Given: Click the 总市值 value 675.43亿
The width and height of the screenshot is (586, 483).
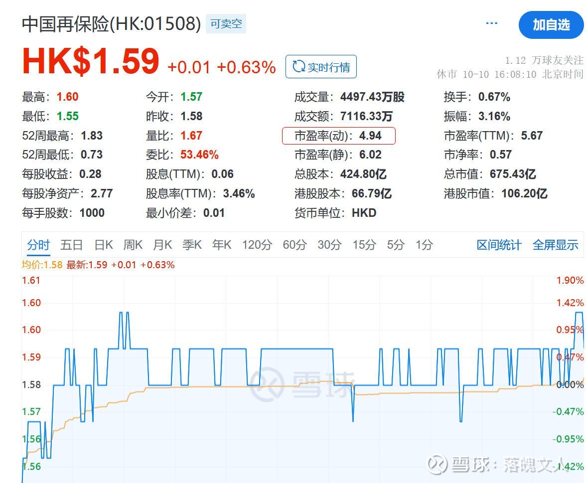Looking at the screenshot, I should [513, 174].
